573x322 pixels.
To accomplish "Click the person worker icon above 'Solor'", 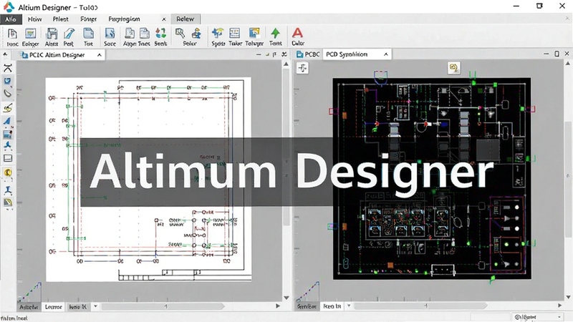I will [196, 34].
